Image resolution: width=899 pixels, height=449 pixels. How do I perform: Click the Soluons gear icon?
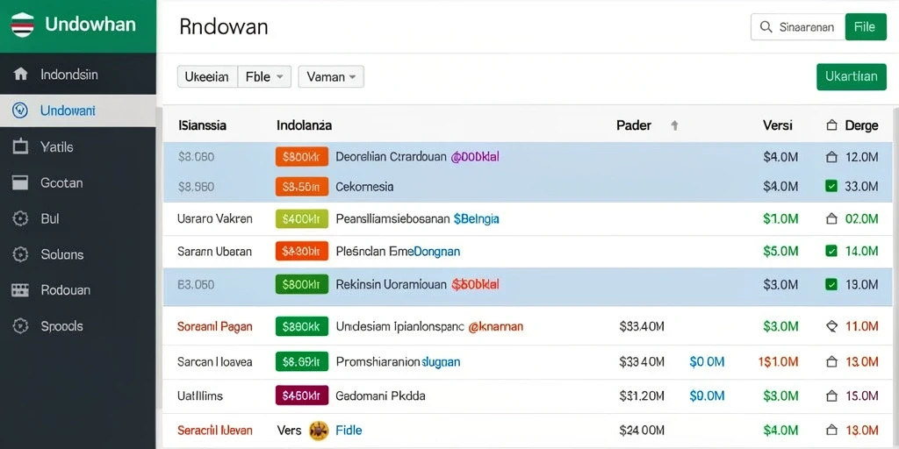(x=20, y=254)
